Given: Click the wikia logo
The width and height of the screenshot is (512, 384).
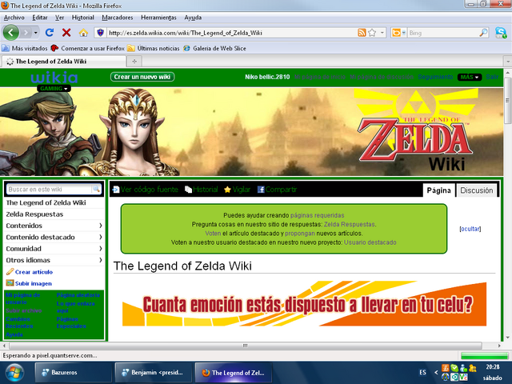Looking at the screenshot, I should pos(54,78).
